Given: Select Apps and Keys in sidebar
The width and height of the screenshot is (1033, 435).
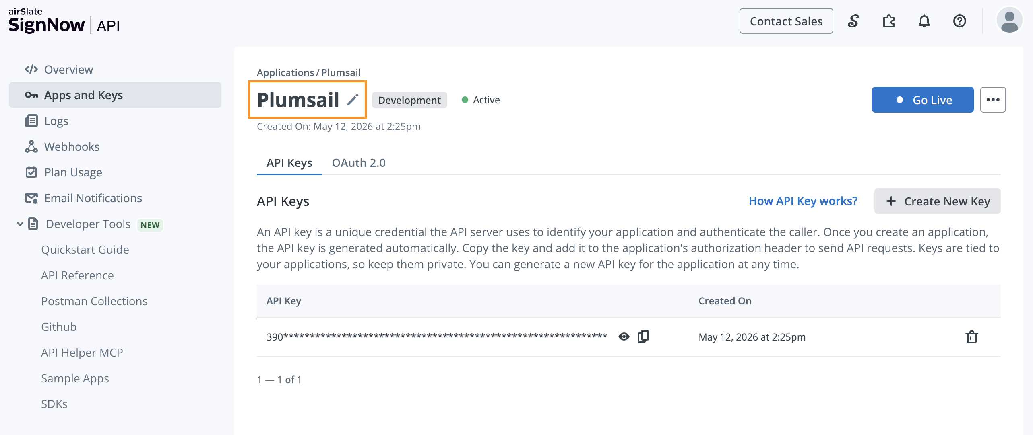Looking at the screenshot, I should pyautogui.click(x=115, y=95).
